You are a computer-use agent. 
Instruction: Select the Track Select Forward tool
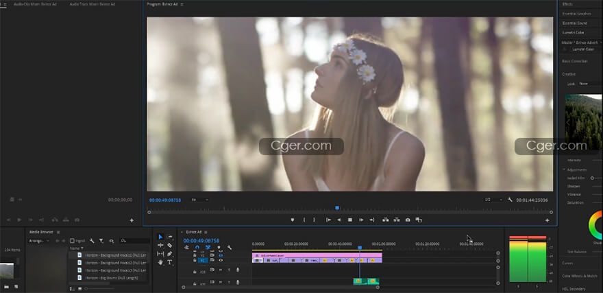pyautogui.click(x=170, y=237)
